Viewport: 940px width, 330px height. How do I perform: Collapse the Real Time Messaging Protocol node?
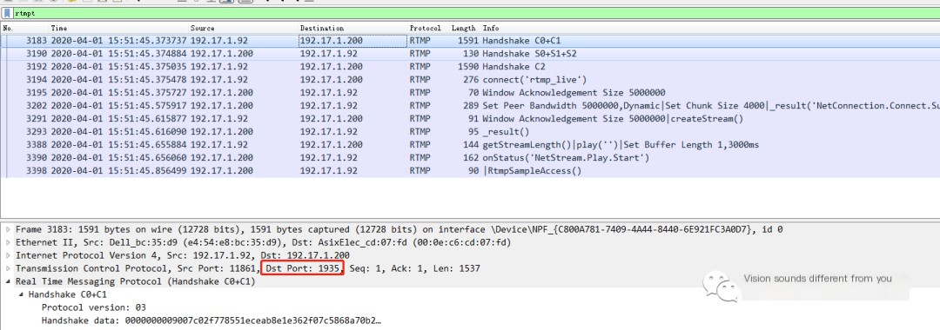[x=8, y=281]
